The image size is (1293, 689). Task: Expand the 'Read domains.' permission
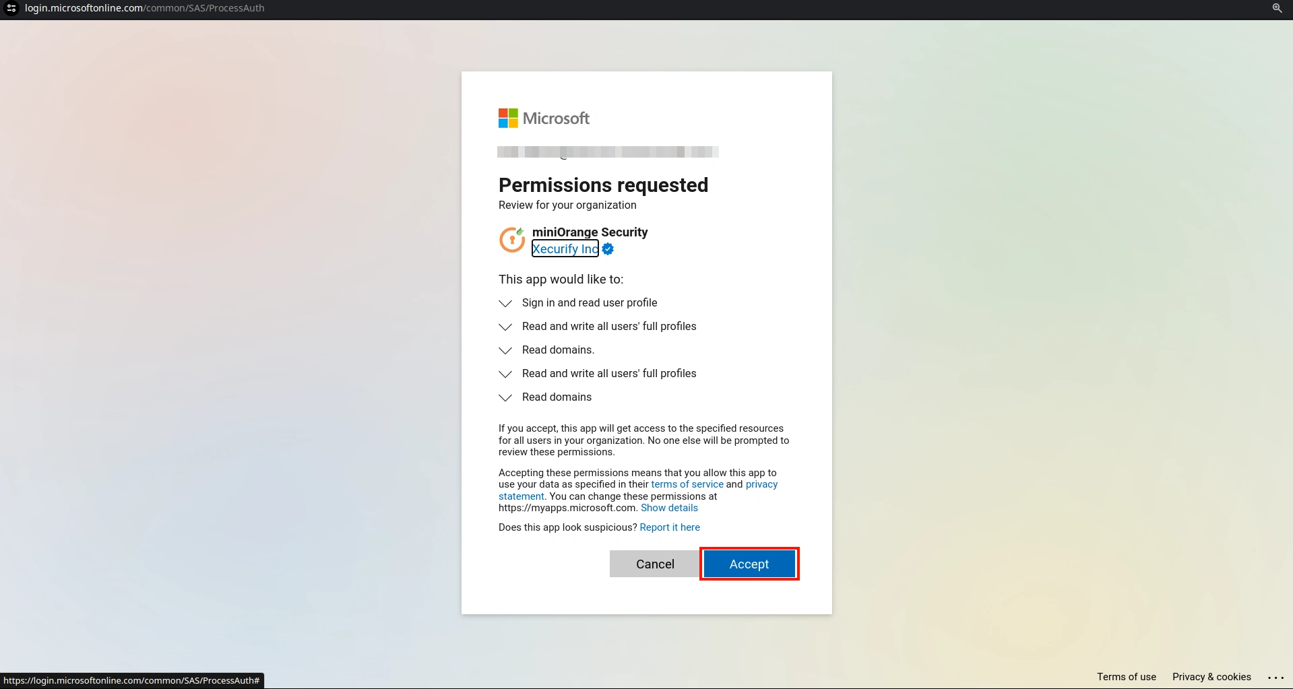click(505, 351)
